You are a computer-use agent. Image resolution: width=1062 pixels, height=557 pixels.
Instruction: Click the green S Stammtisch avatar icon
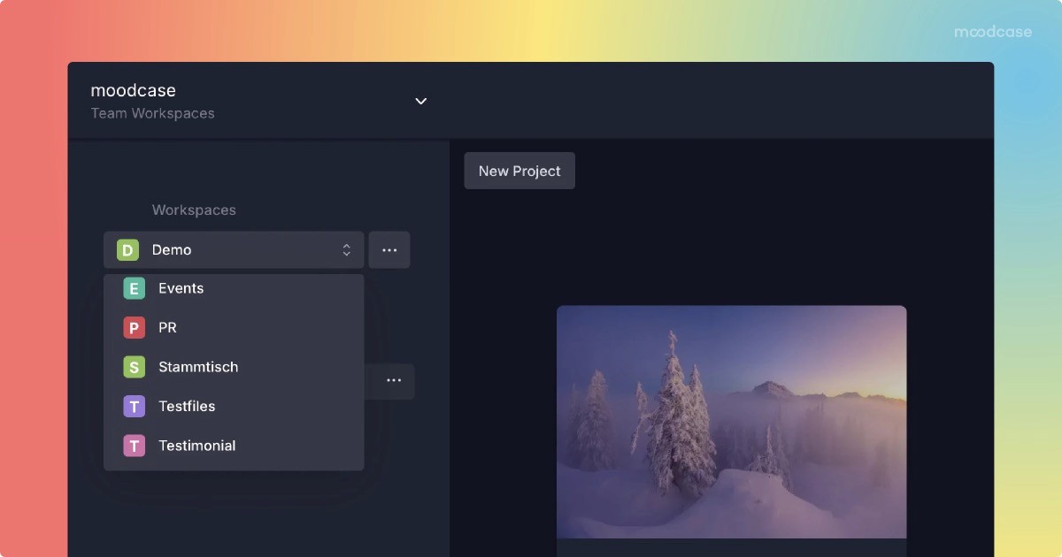tap(134, 367)
